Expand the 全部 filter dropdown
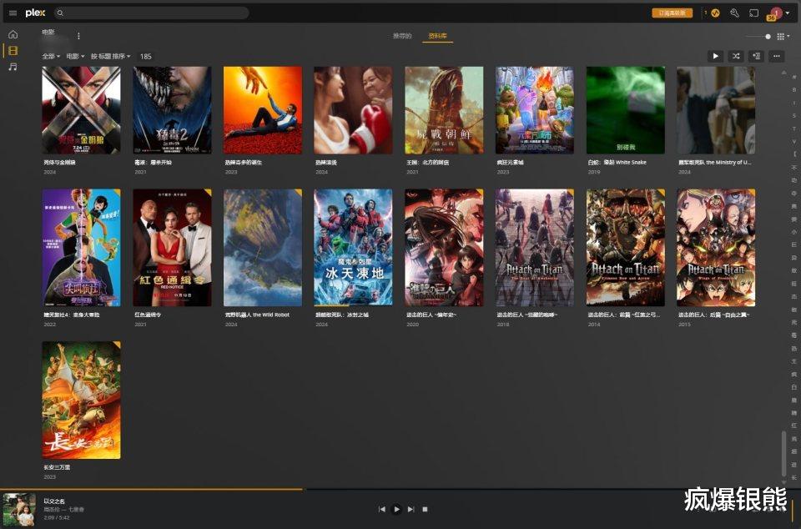801x529 pixels. tap(51, 56)
